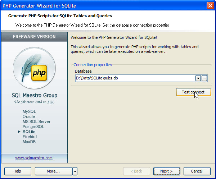Image resolution: width=216 pixels, height=179 pixels.
Task: Click the SQL Maestro Group heading
Action: click(35, 95)
